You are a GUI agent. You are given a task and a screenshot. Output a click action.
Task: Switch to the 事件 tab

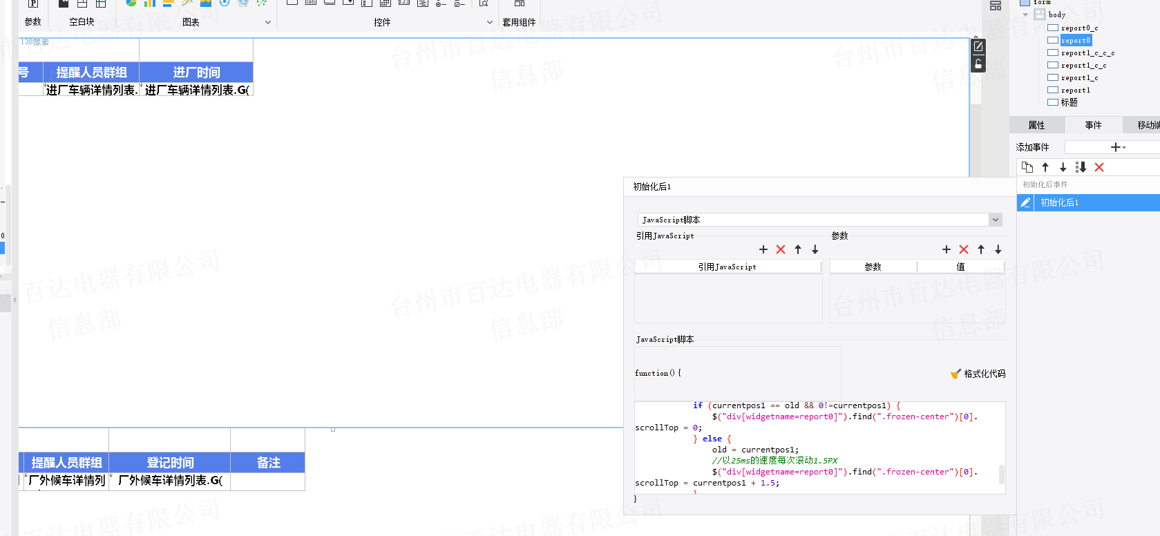coord(1093,125)
